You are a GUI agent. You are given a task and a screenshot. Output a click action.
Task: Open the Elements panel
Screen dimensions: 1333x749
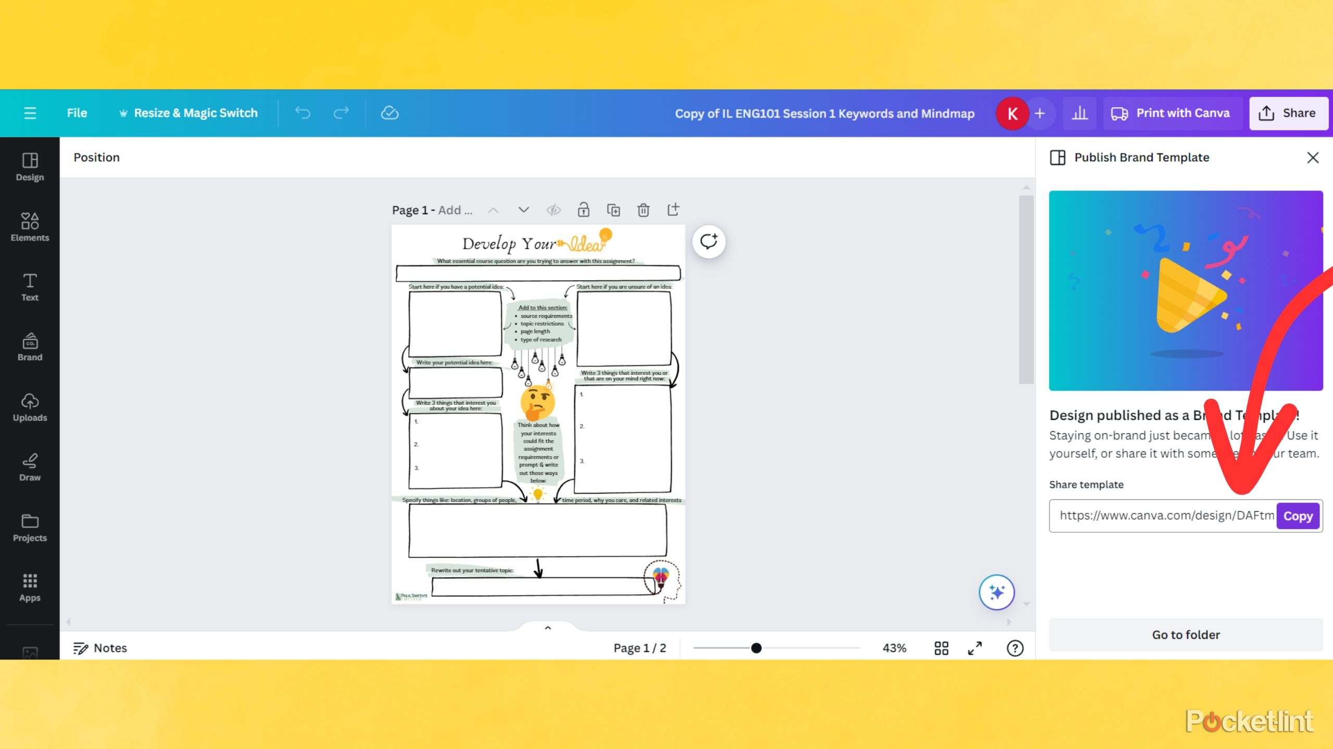(30, 227)
